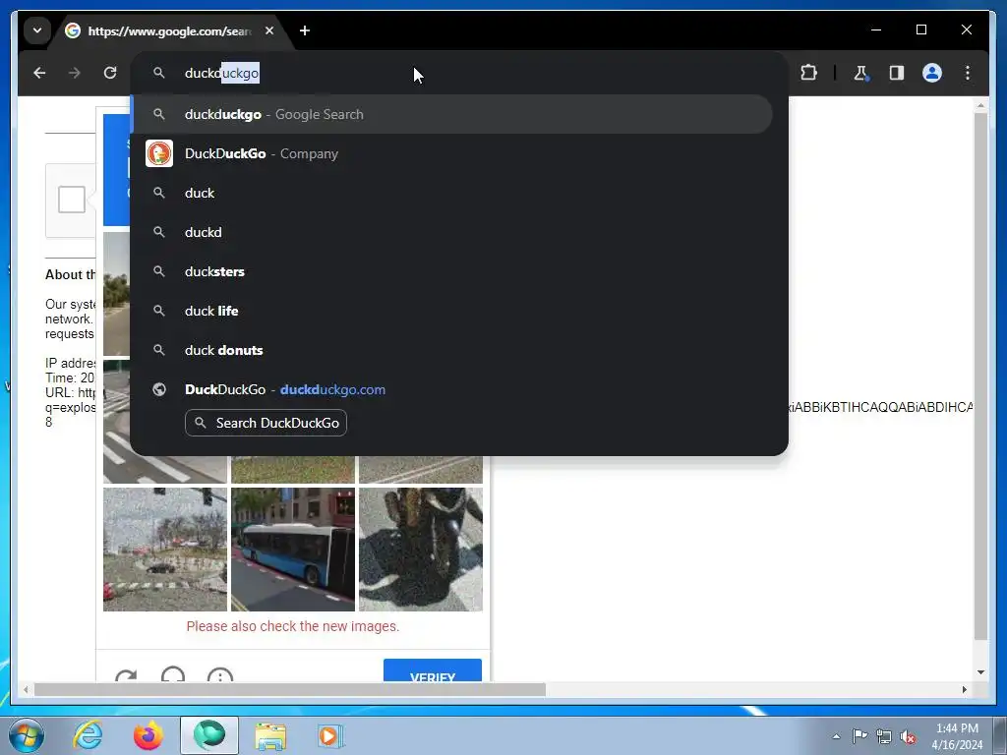Close the Google search tab
Viewport: 1007px width, 755px height.
coord(269,30)
